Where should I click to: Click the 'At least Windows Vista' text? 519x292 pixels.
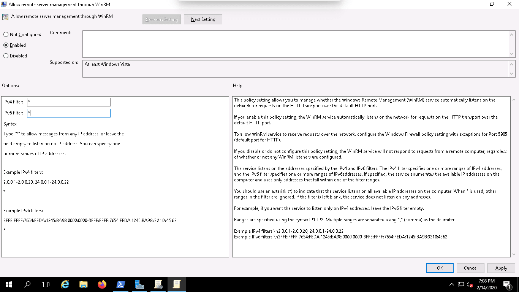point(107,64)
